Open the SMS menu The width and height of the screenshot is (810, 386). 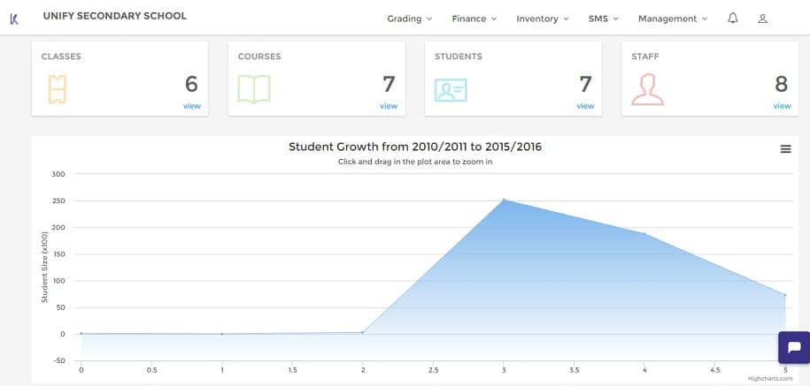(x=603, y=19)
